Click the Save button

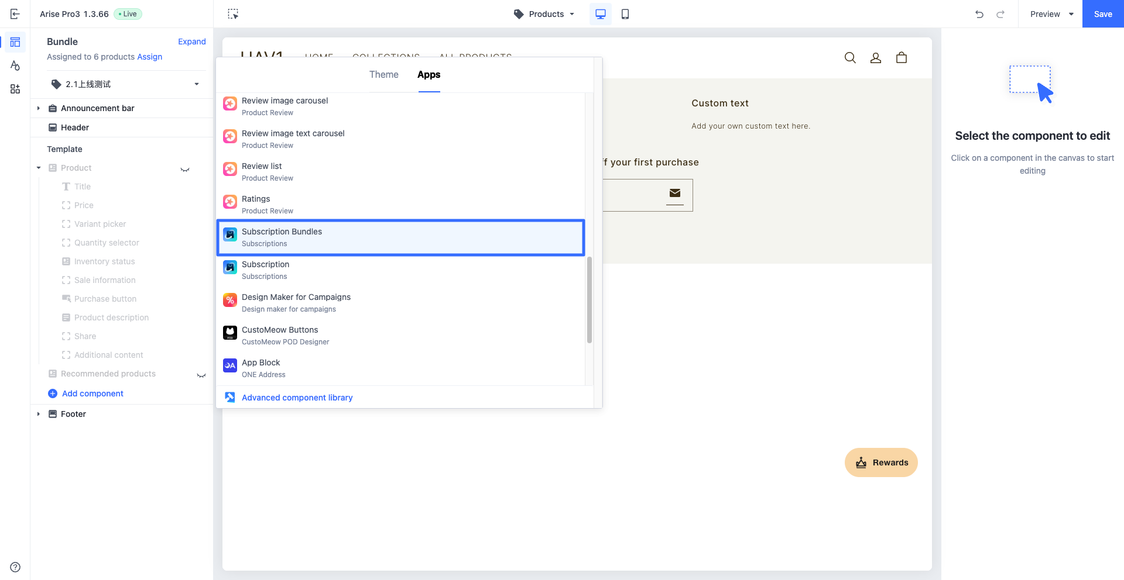pyautogui.click(x=1103, y=14)
